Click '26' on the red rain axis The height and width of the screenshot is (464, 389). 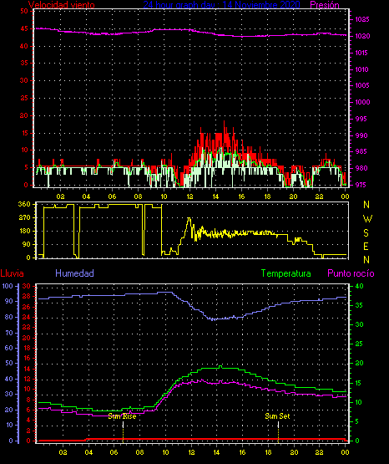tap(27, 307)
